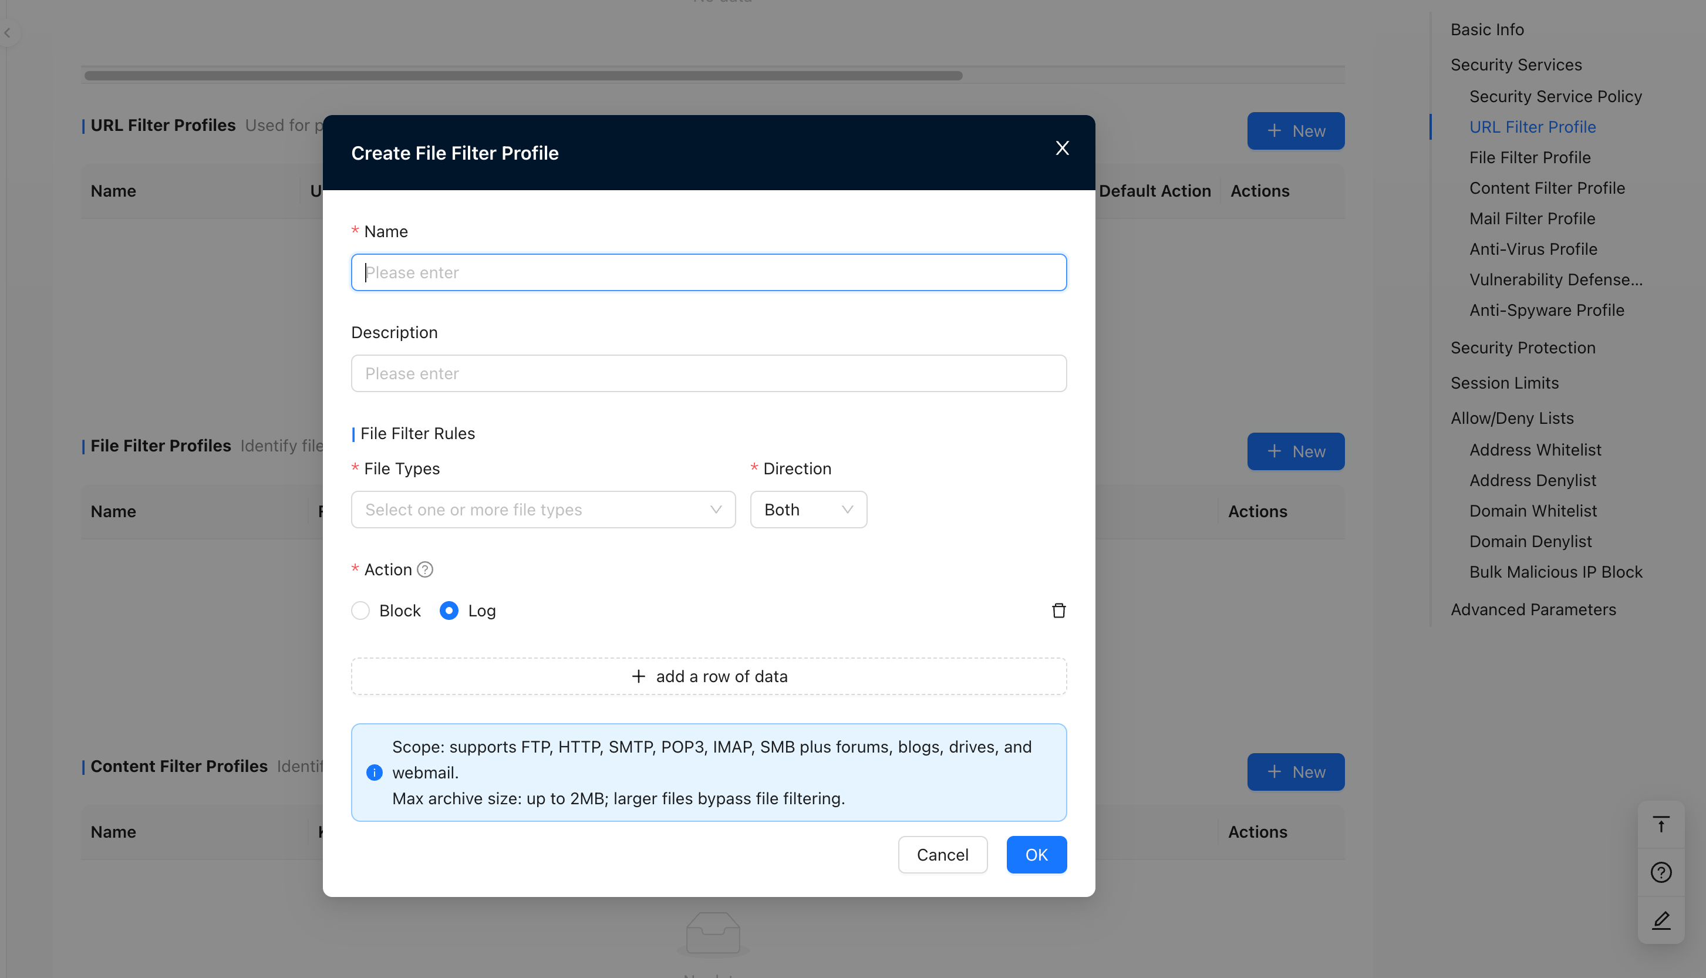The height and width of the screenshot is (978, 1706).
Task: Go back to top with the floating arrow
Action: tap(1661, 824)
